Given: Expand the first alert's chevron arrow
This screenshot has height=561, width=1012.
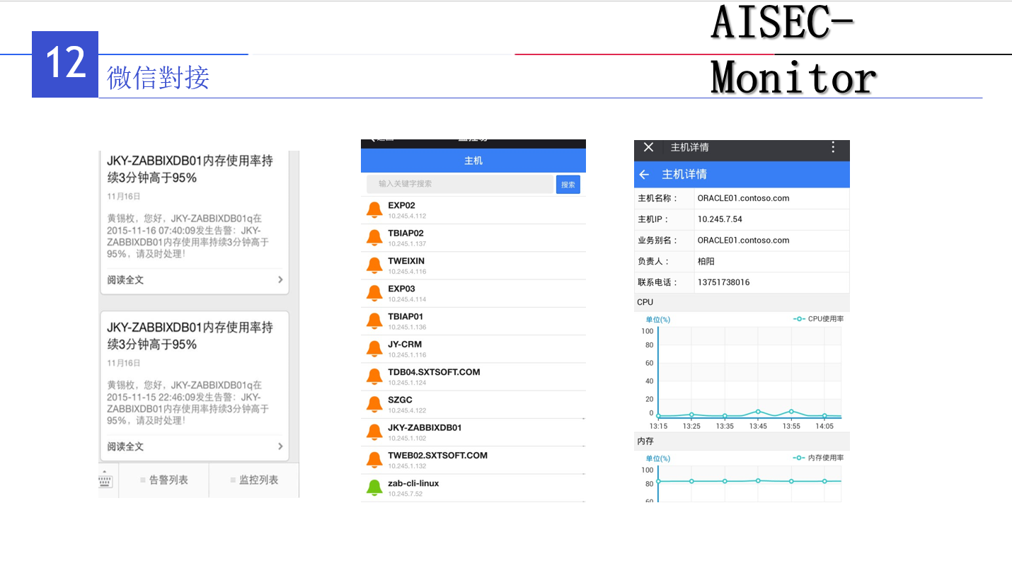Looking at the screenshot, I should click(280, 280).
